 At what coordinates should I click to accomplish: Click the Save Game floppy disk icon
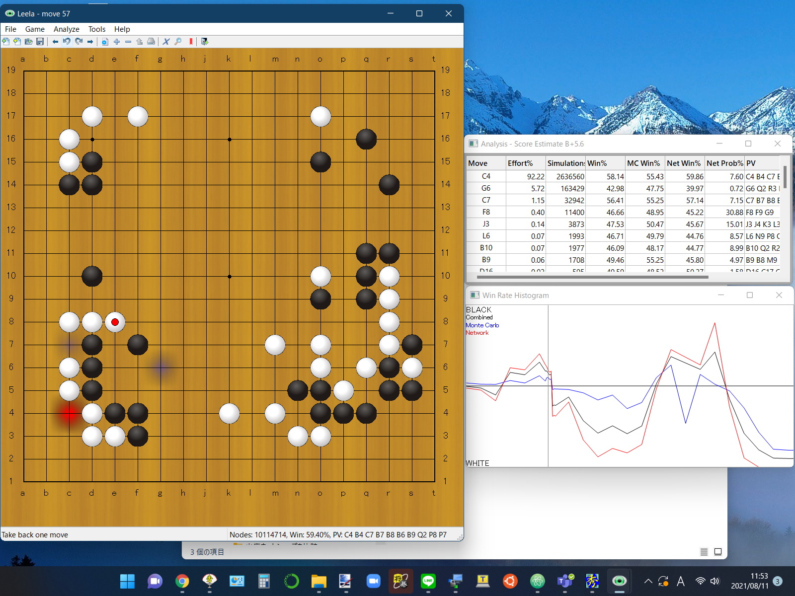[x=40, y=42]
